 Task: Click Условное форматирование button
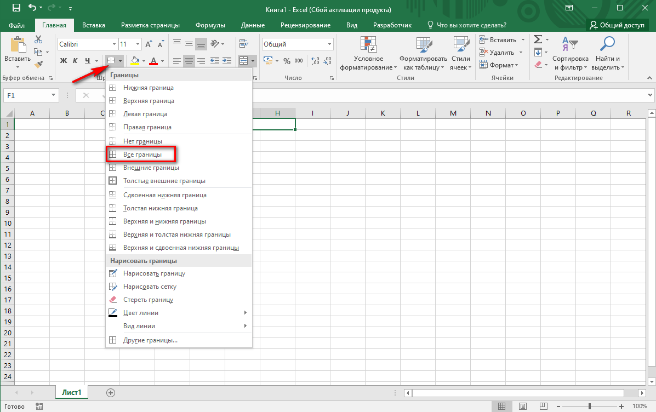point(368,54)
